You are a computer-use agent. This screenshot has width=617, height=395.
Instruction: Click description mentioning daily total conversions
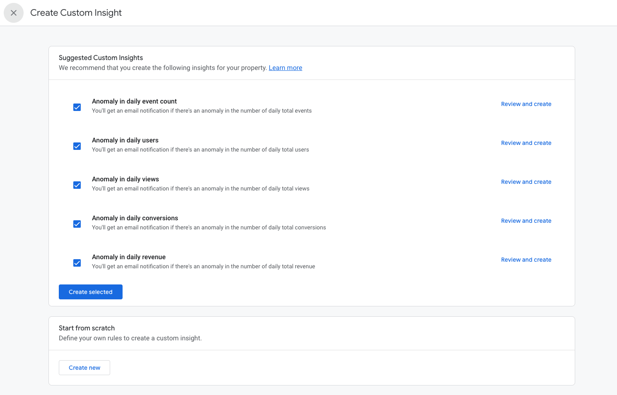coord(209,228)
